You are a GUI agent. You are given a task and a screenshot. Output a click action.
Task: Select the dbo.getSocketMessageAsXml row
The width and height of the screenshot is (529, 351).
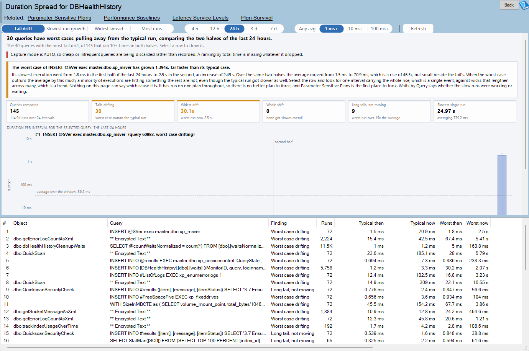click(245, 312)
